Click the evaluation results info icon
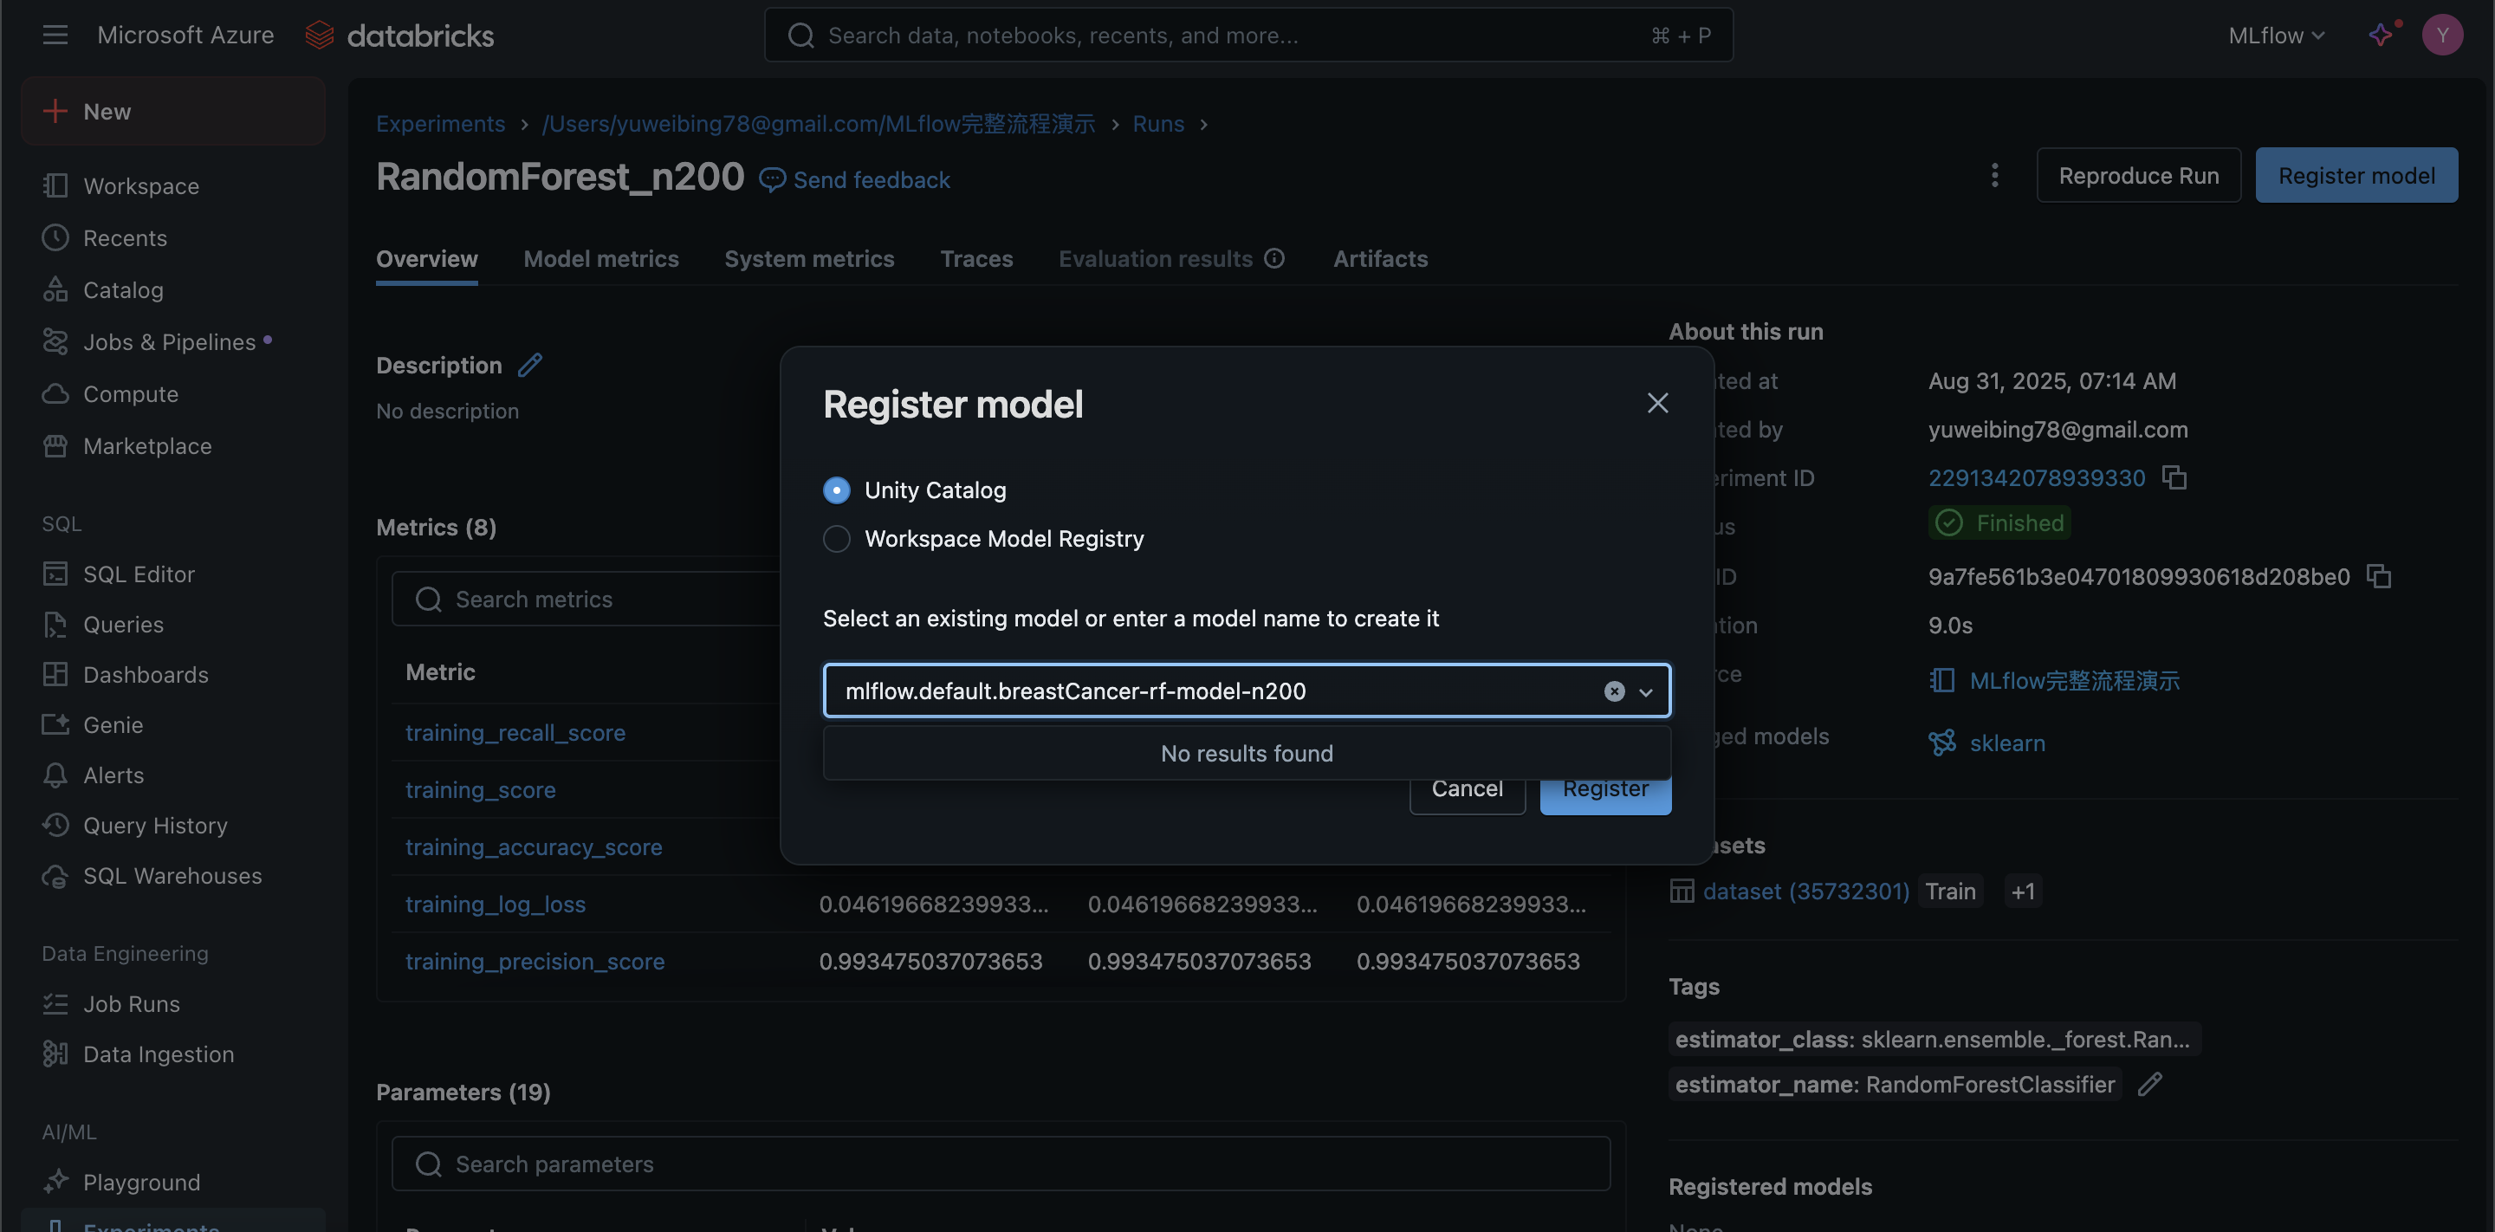This screenshot has height=1232, width=2495. [x=1274, y=258]
